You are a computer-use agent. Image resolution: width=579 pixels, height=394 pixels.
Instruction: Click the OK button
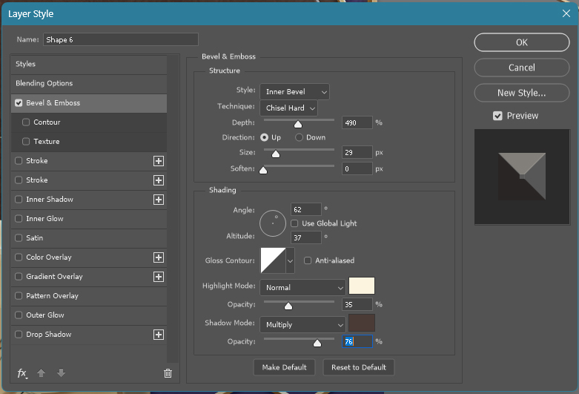[x=522, y=42]
